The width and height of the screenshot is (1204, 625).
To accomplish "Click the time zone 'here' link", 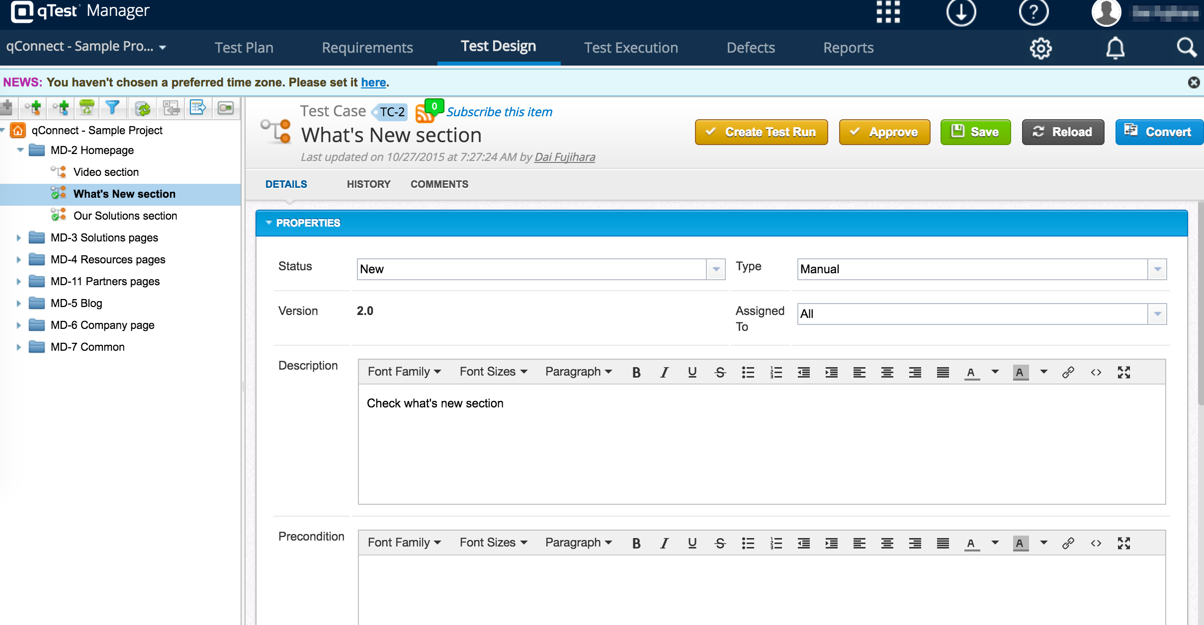I will coord(373,82).
